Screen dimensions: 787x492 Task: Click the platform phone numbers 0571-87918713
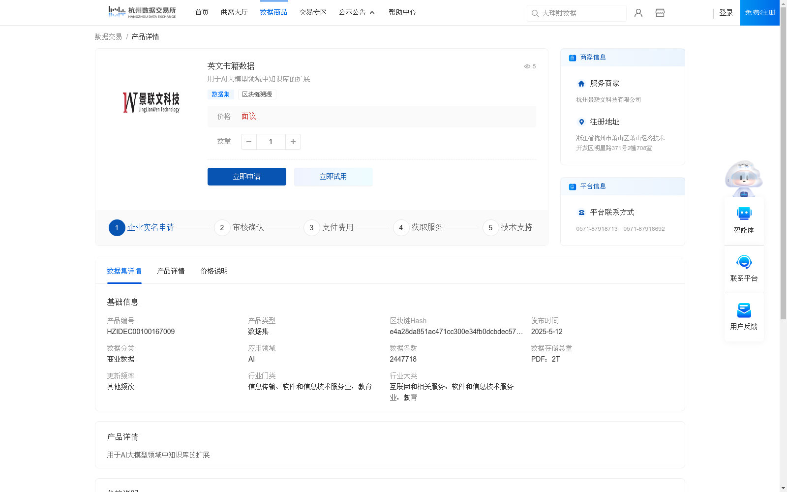620,229
